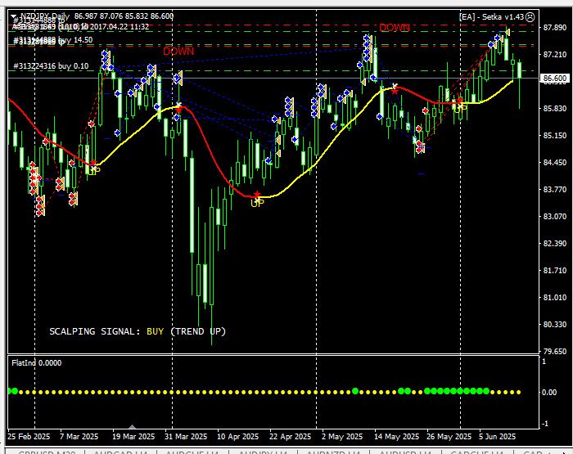Click the OHLC values 86.987 87.076 85.832 86.600
The width and height of the screenshot is (573, 454).
124,16
